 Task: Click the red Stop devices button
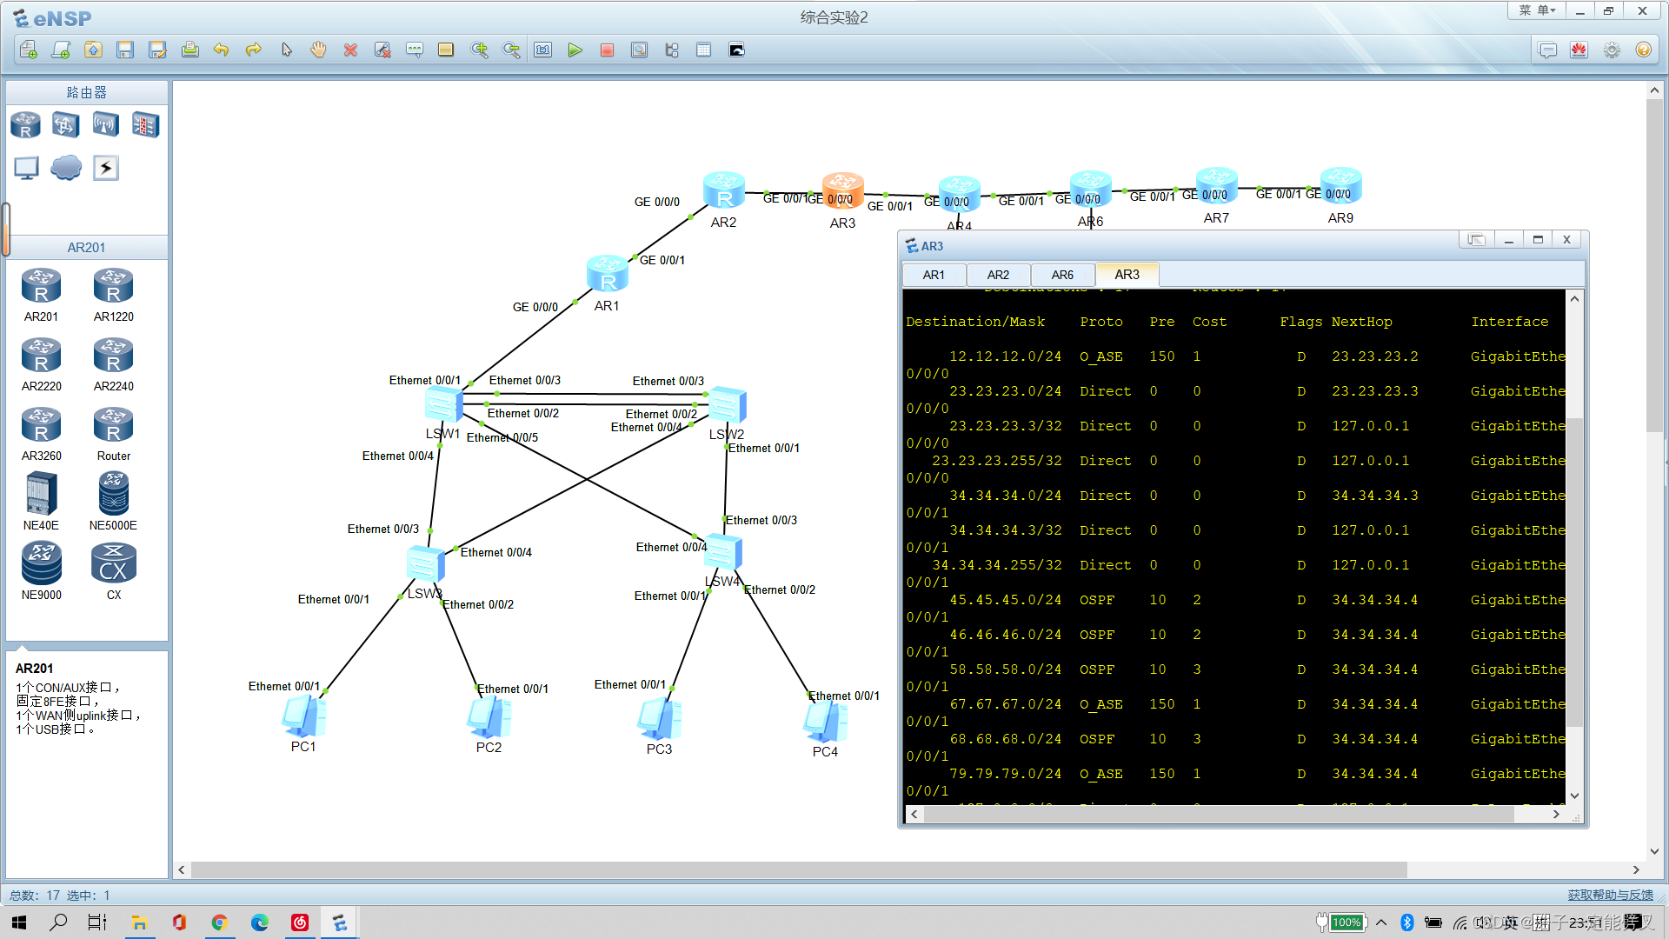(607, 50)
